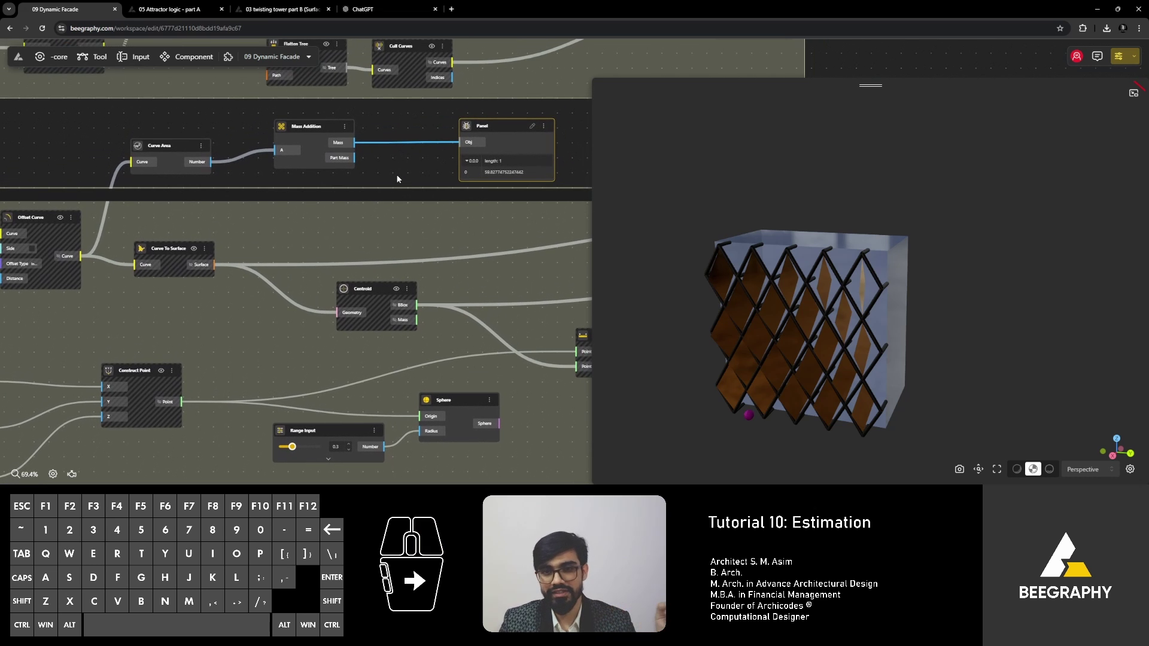Screen dimensions: 1149x646
Task: Click the pencil edit icon on Panel node
Action: pyautogui.click(x=532, y=126)
